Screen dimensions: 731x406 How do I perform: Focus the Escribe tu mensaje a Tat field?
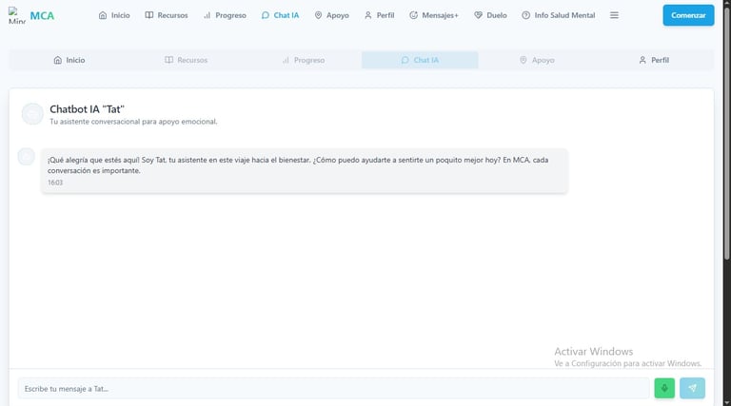[333, 388]
